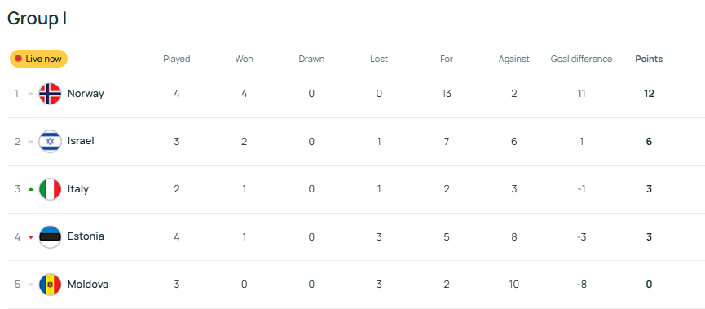Click Estonia's red down-arrow rank indicator

point(31,237)
